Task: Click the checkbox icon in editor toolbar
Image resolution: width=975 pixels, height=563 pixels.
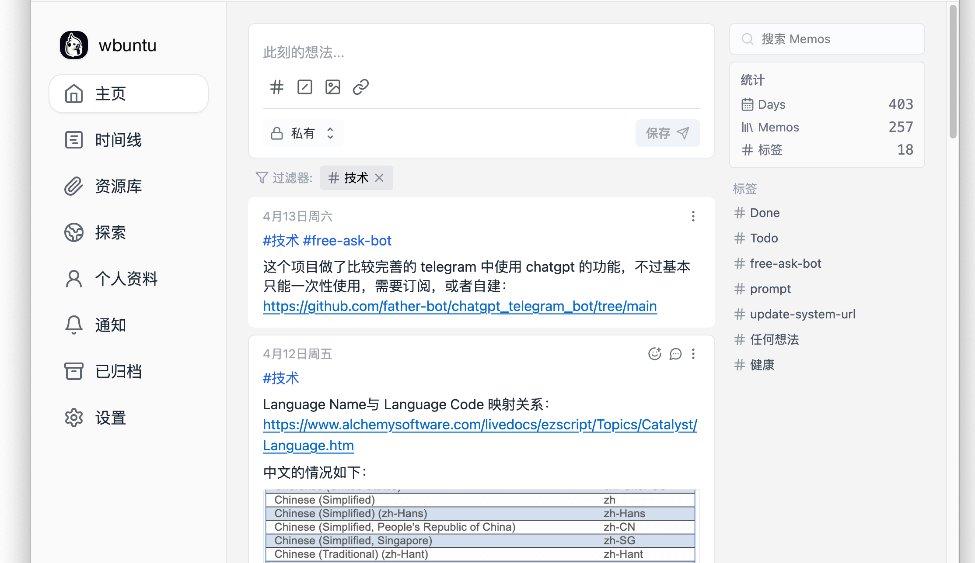Action: [x=304, y=87]
